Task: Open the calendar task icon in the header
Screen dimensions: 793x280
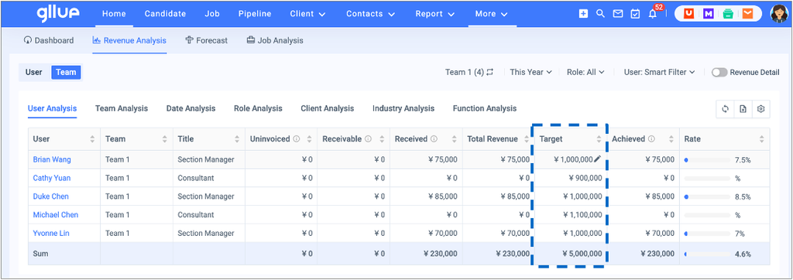Action: [x=635, y=14]
